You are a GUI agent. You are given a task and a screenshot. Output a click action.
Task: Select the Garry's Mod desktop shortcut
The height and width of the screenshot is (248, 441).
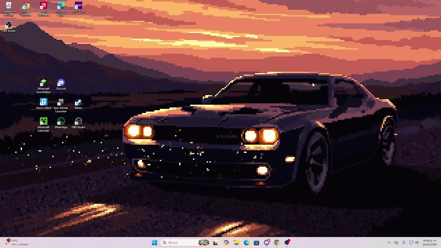tap(43, 104)
